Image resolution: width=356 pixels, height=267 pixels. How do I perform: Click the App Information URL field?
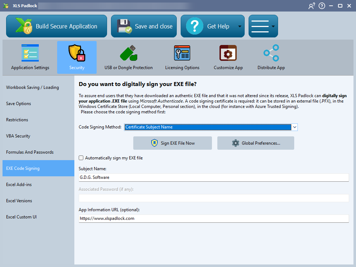click(x=213, y=218)
